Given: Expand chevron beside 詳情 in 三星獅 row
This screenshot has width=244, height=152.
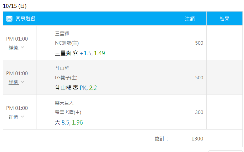Looking at the screenshot, I should click(22, 47).
